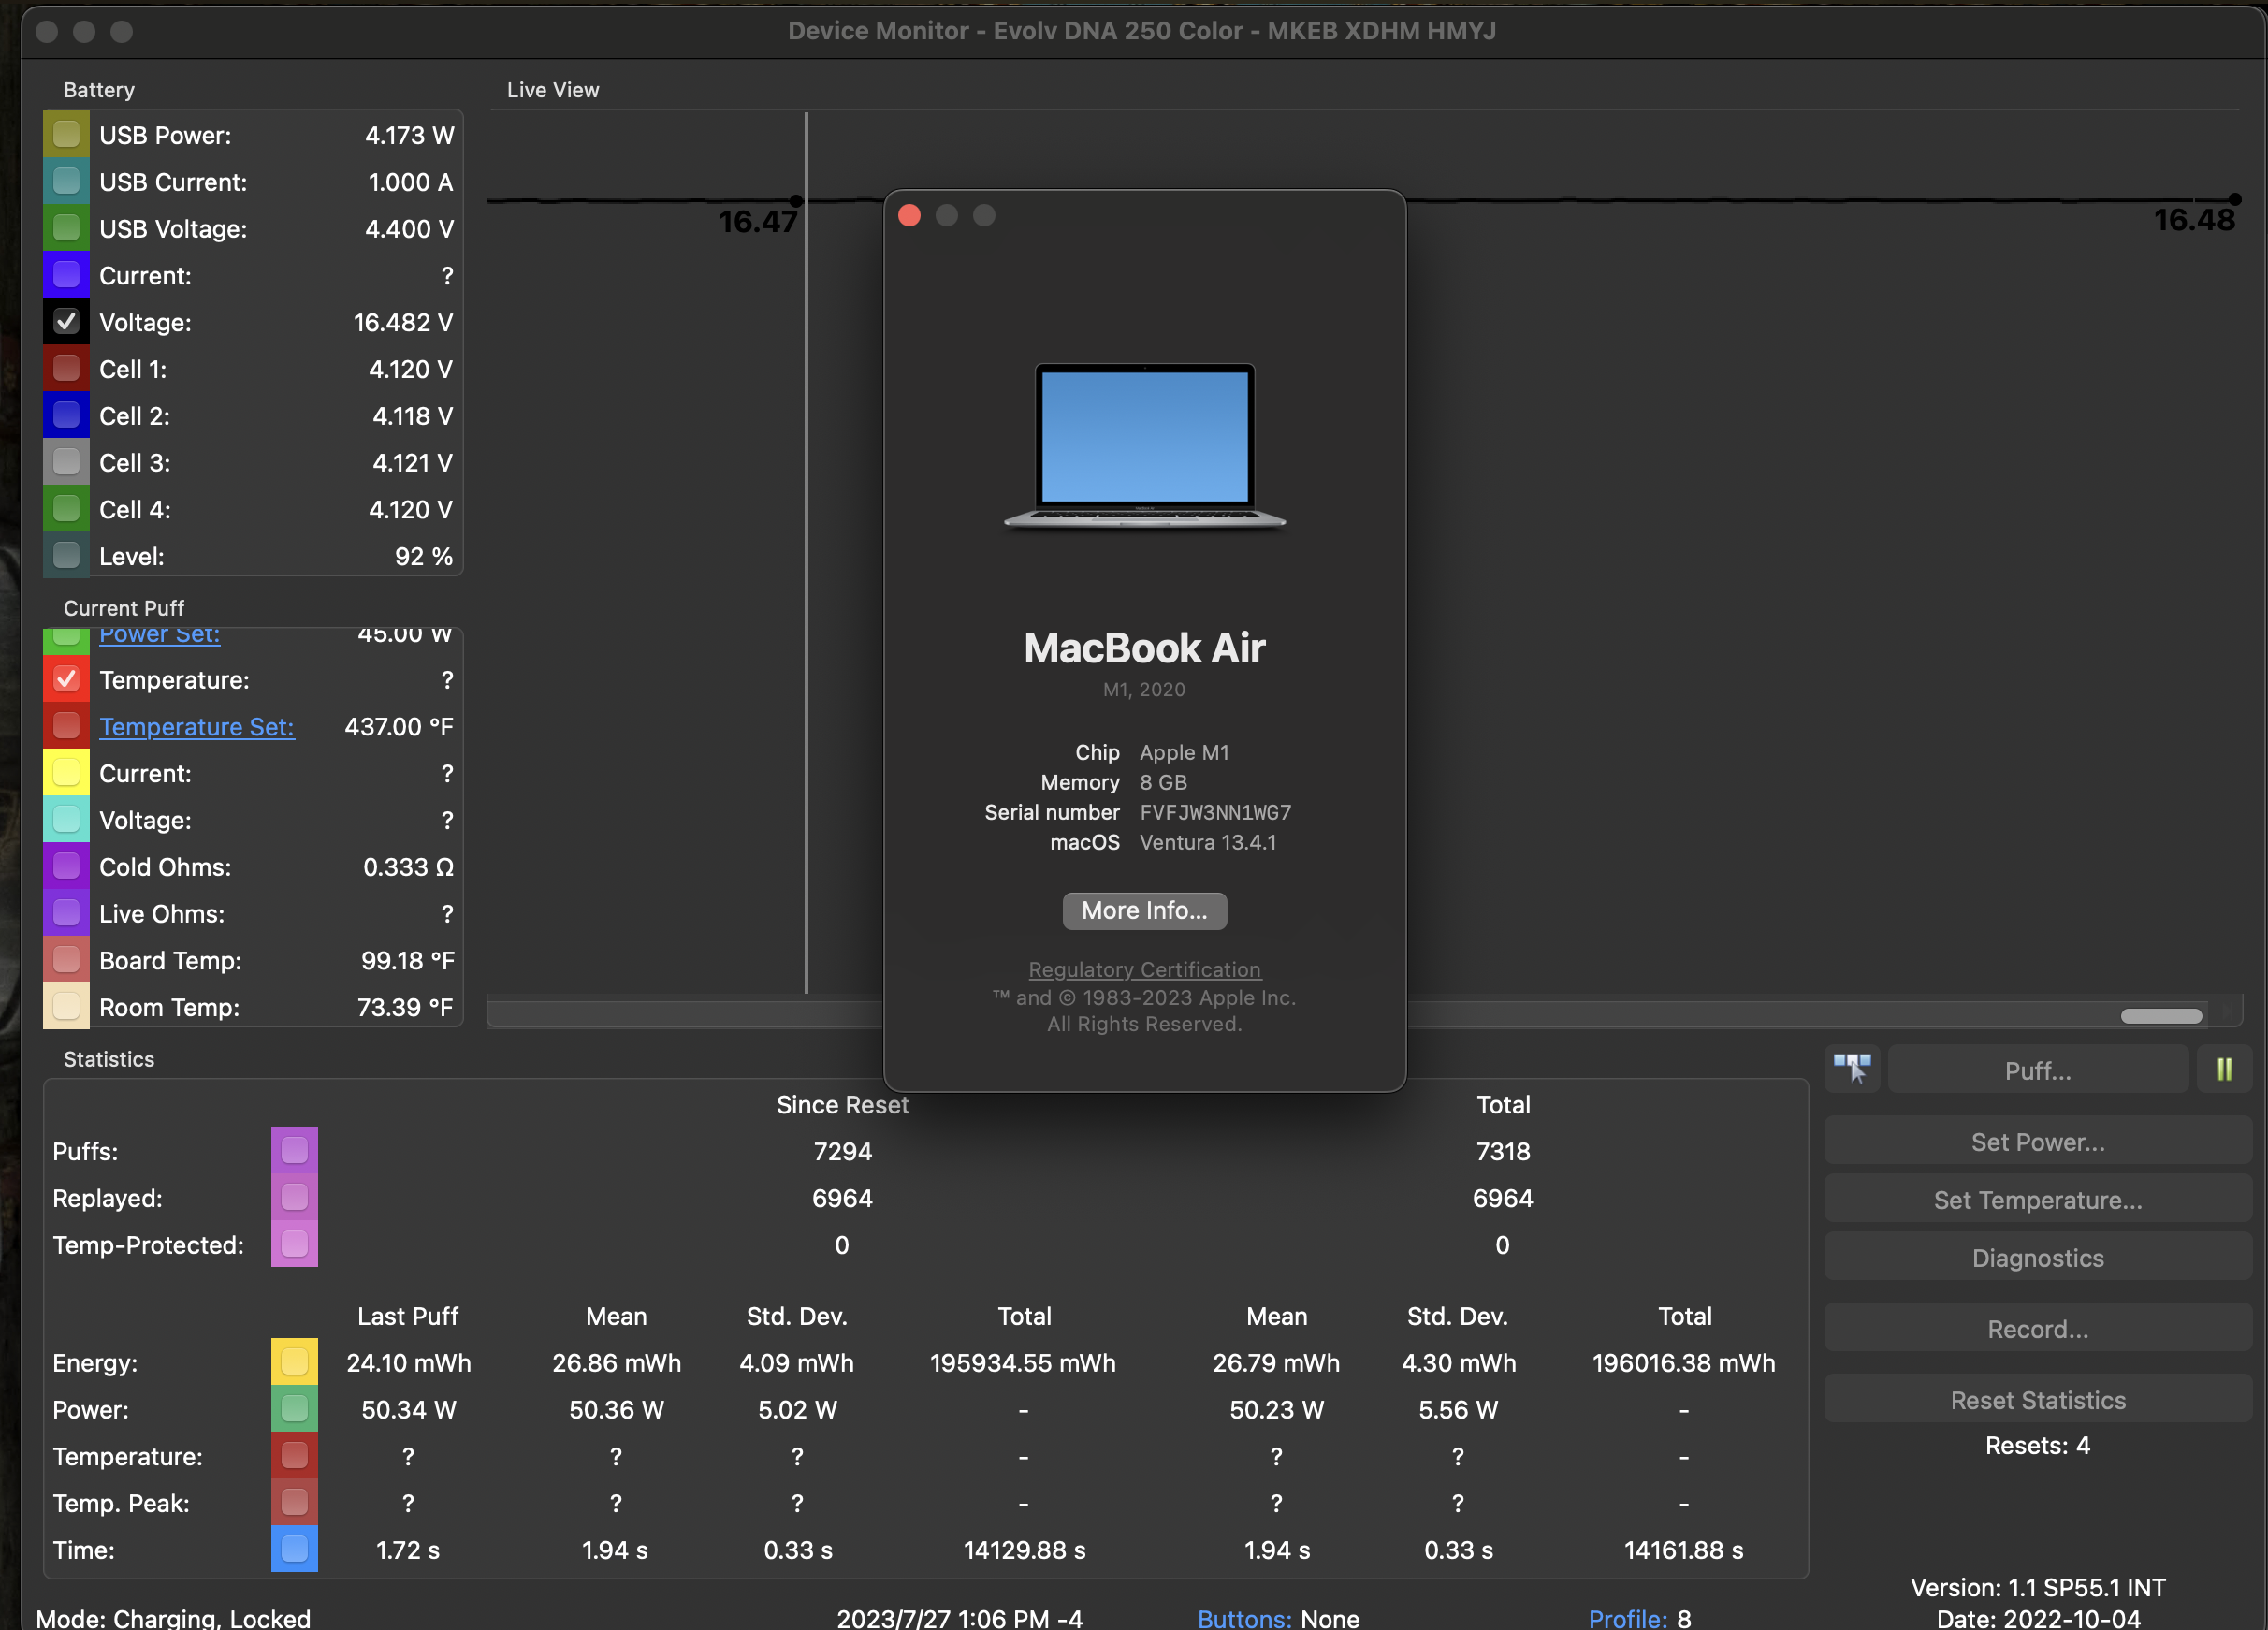Enable the Cold Ohms checkbox
This screenshot has height=1630, width=2268.
[66, 867]
